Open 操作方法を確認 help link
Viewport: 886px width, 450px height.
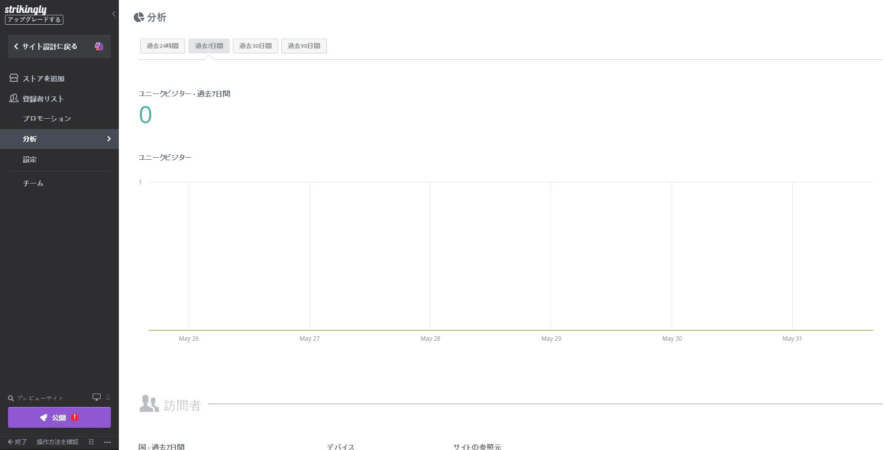[x=57, y=442]
